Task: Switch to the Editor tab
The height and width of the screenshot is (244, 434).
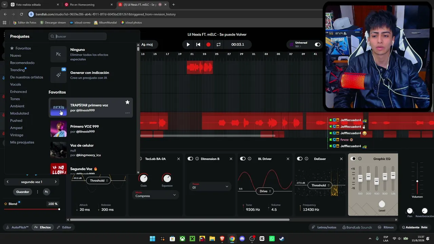Action: 64,227
